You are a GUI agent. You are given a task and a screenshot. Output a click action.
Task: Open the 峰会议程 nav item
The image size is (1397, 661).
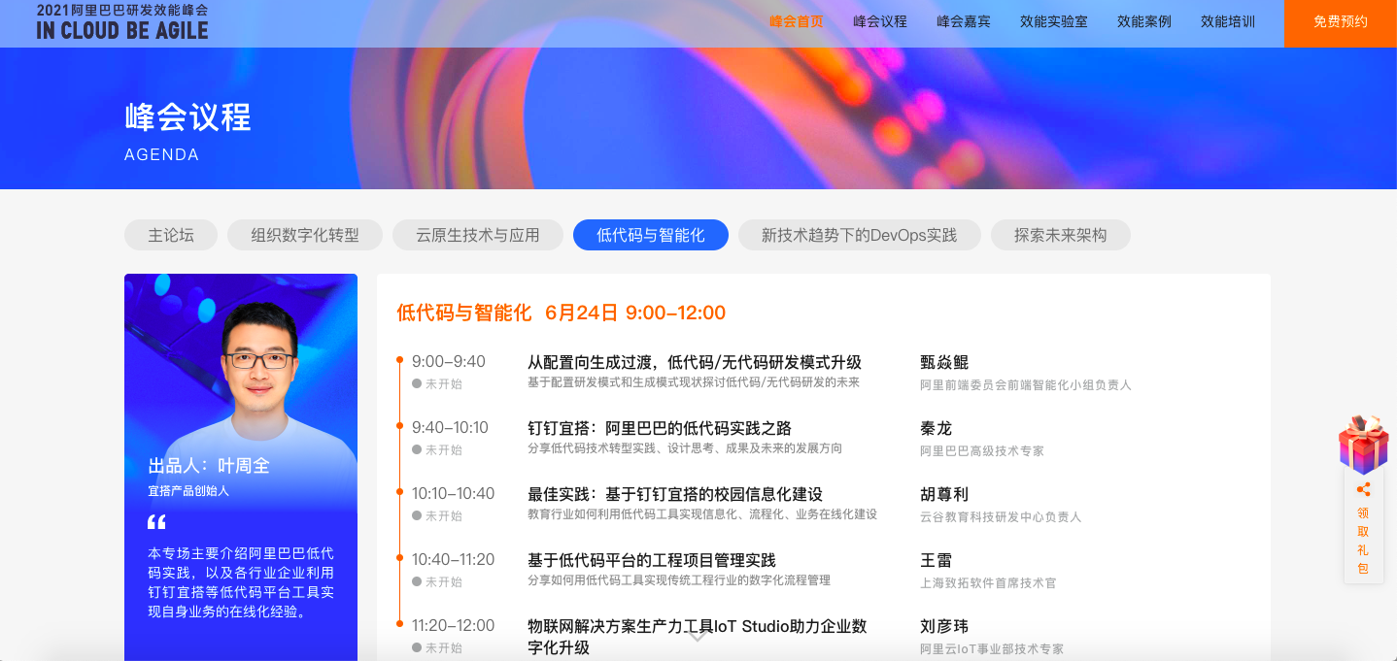[x=880, y=21]
